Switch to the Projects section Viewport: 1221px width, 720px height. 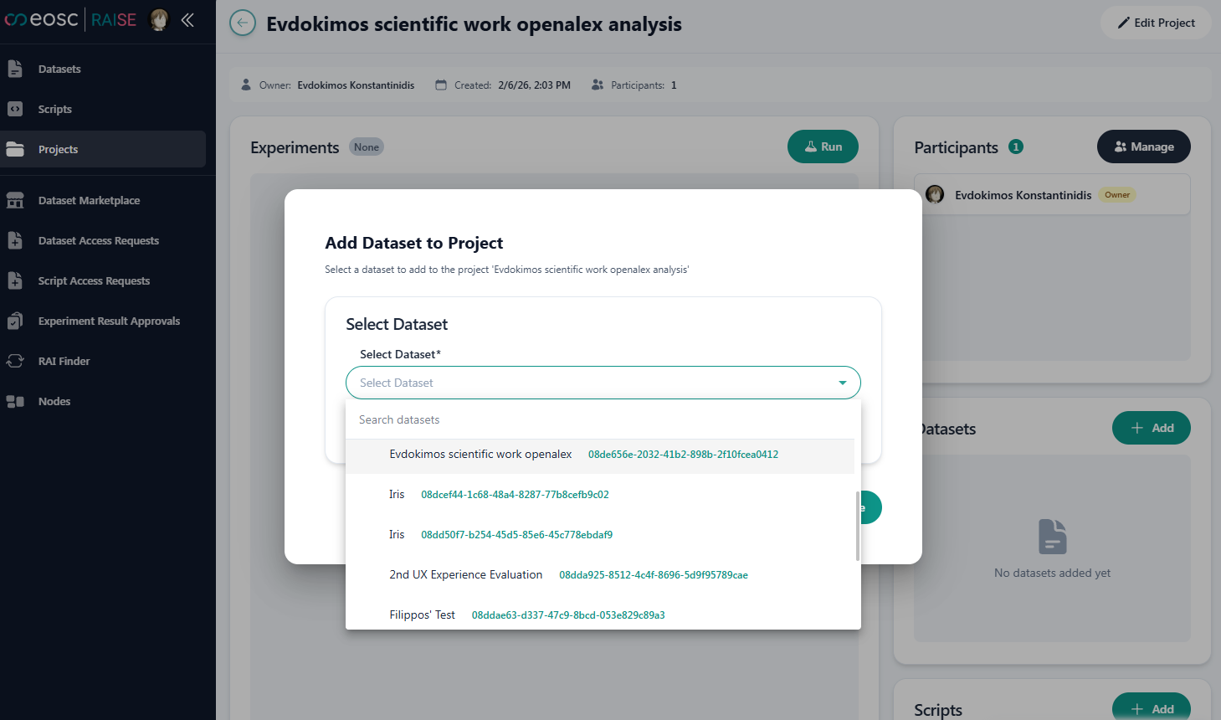[59, 149]
